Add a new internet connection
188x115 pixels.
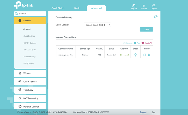tap(137, 43)
